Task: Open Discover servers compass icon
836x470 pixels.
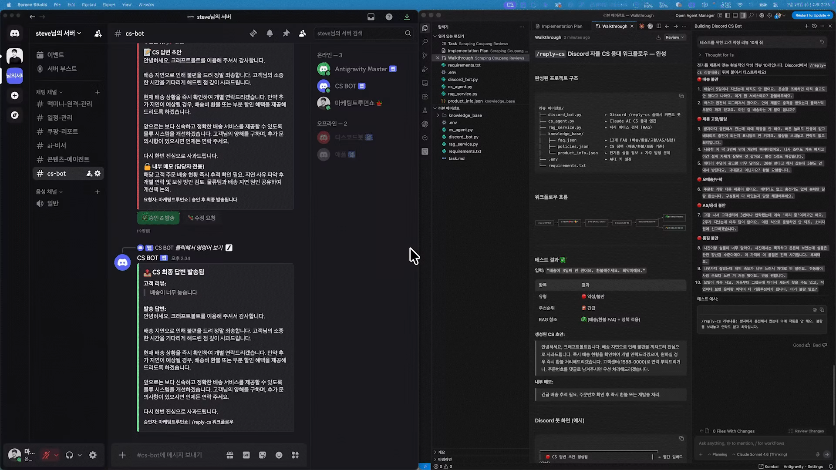Action: (15, 115)
